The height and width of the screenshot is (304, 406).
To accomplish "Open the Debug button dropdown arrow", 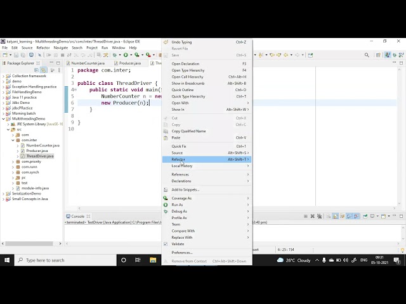I will 119,55.
